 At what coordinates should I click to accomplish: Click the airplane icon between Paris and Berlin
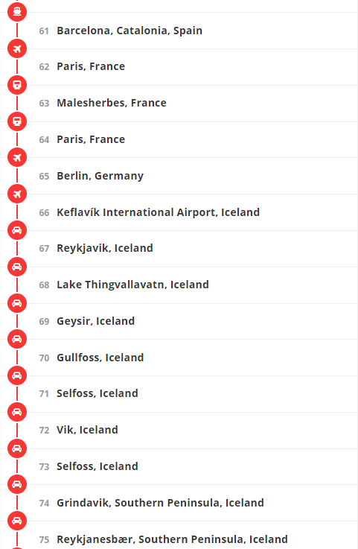tap(17, 158)
